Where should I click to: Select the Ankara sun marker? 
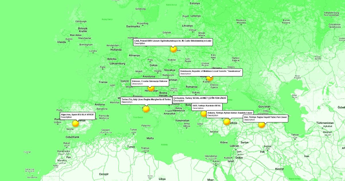coord(227,122)
